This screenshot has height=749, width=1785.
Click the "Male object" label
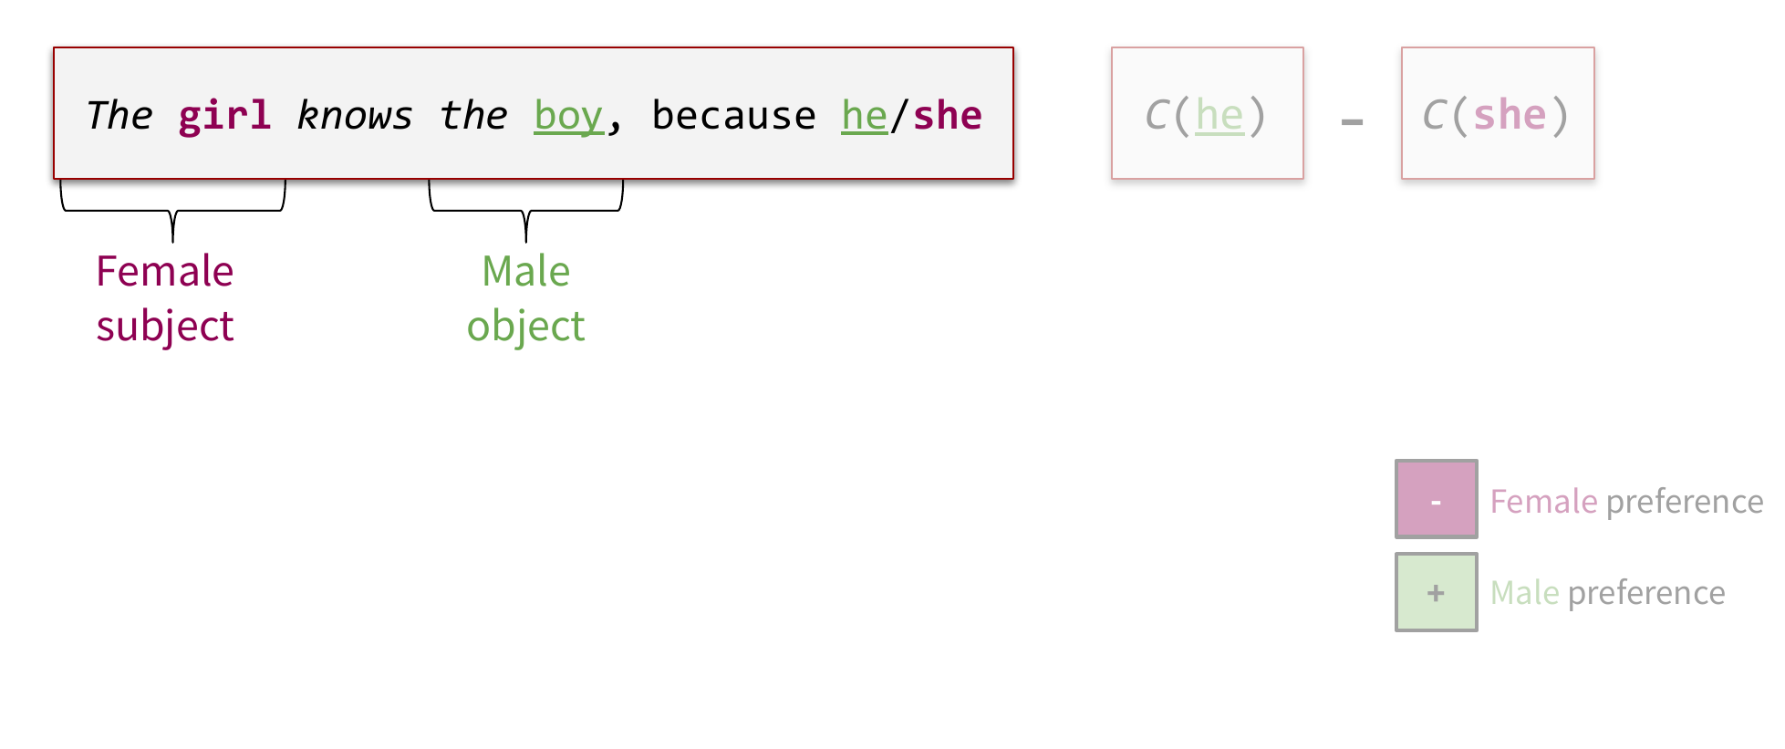click(526, 298)
